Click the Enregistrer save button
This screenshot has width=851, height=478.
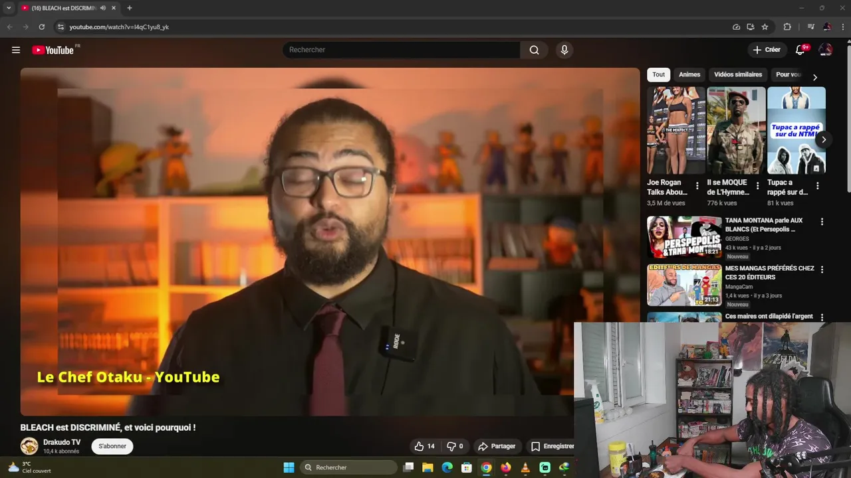(552, 446)
